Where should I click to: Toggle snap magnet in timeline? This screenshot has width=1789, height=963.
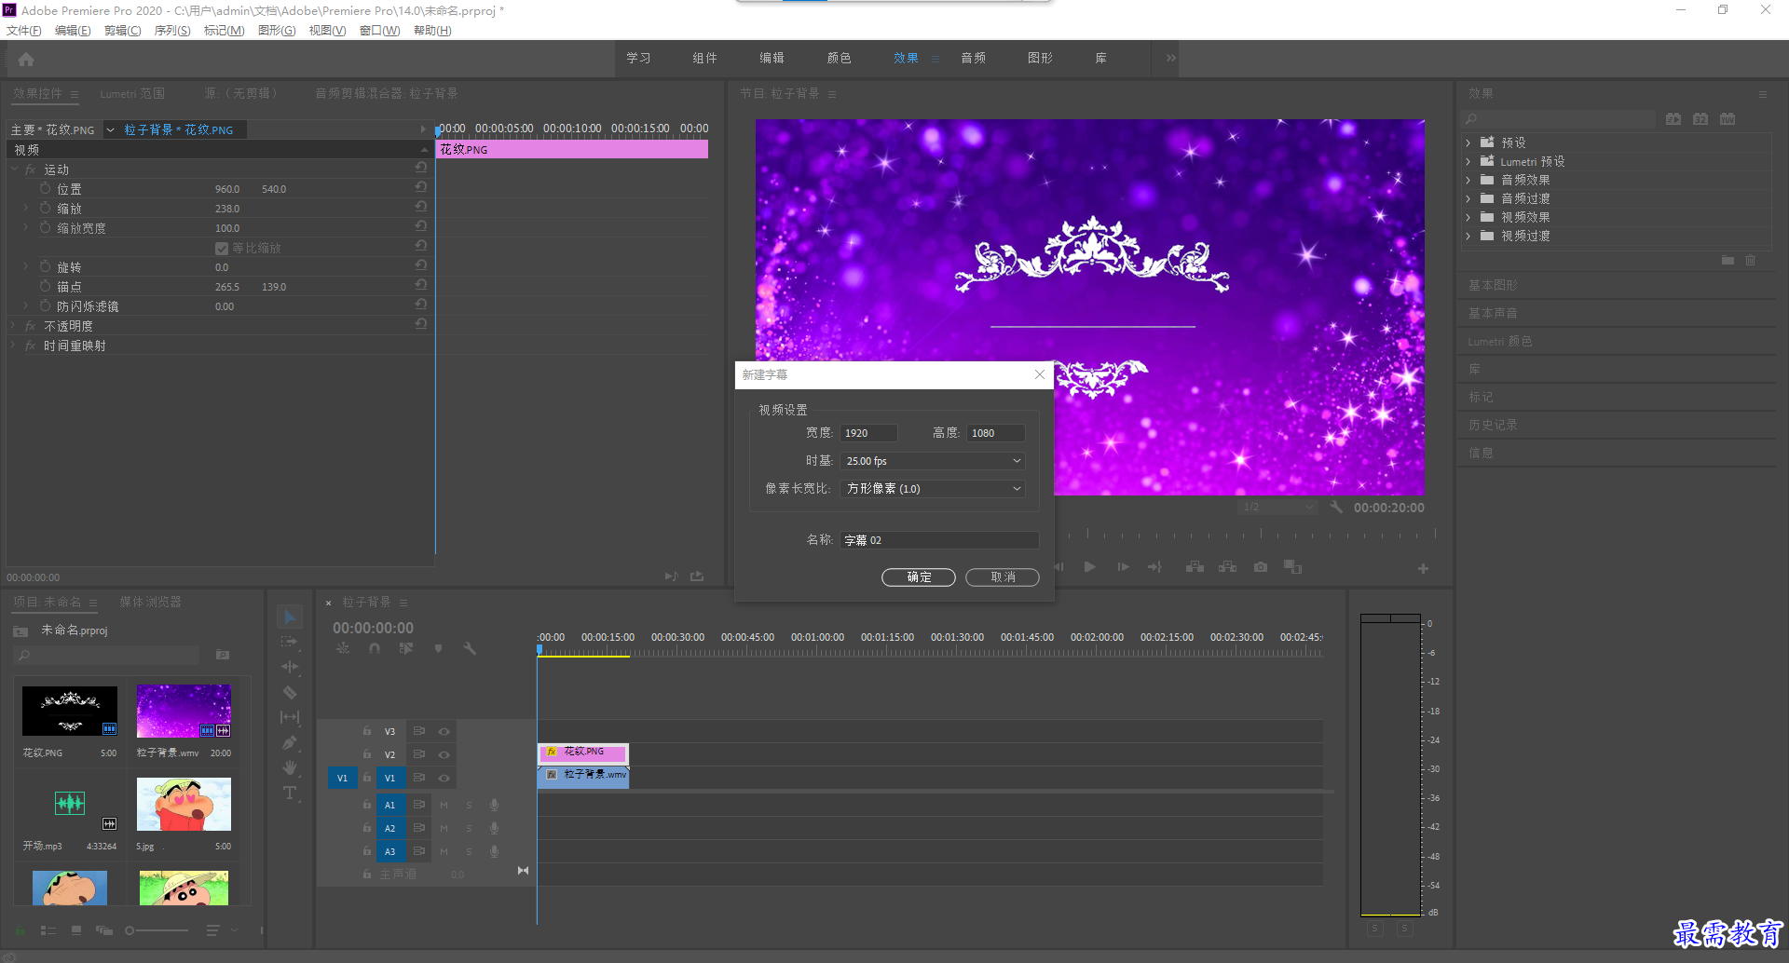click(x=375, y=648)
